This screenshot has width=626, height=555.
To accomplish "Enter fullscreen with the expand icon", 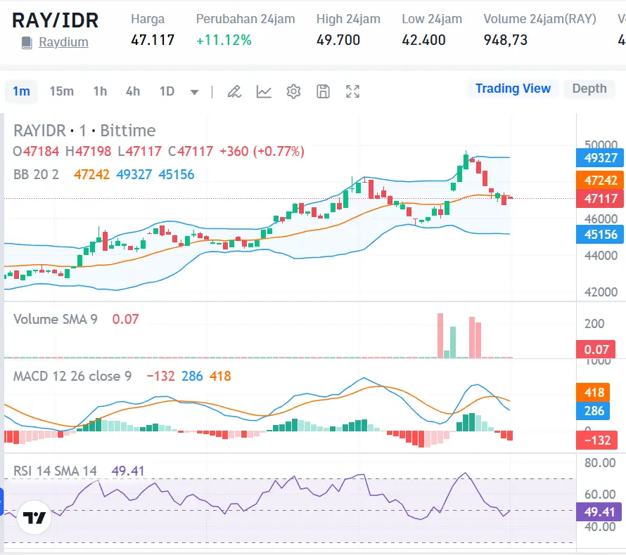I will 352,91.
